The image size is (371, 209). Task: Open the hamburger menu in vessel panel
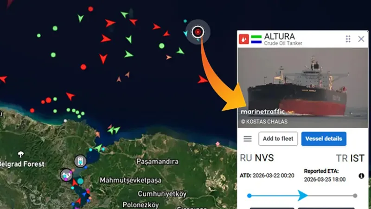coord(248,138)
